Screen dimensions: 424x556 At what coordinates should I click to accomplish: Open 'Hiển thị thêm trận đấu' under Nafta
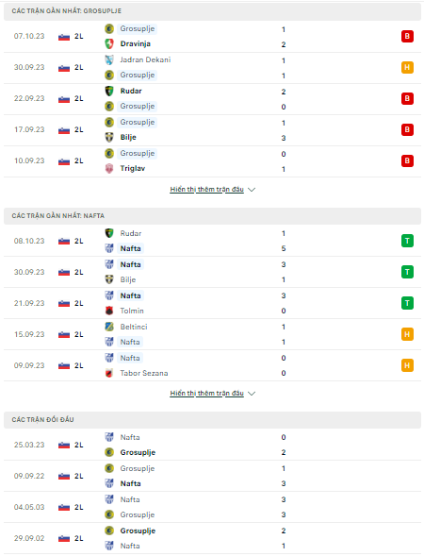click(x=206, y=394)
